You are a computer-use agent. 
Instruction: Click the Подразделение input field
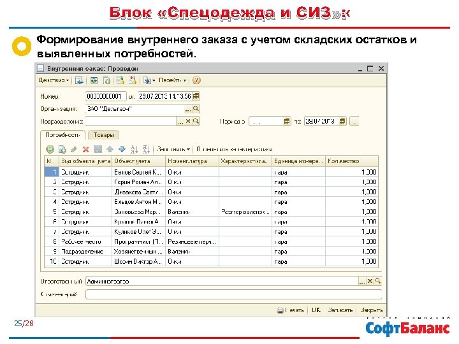131,121
